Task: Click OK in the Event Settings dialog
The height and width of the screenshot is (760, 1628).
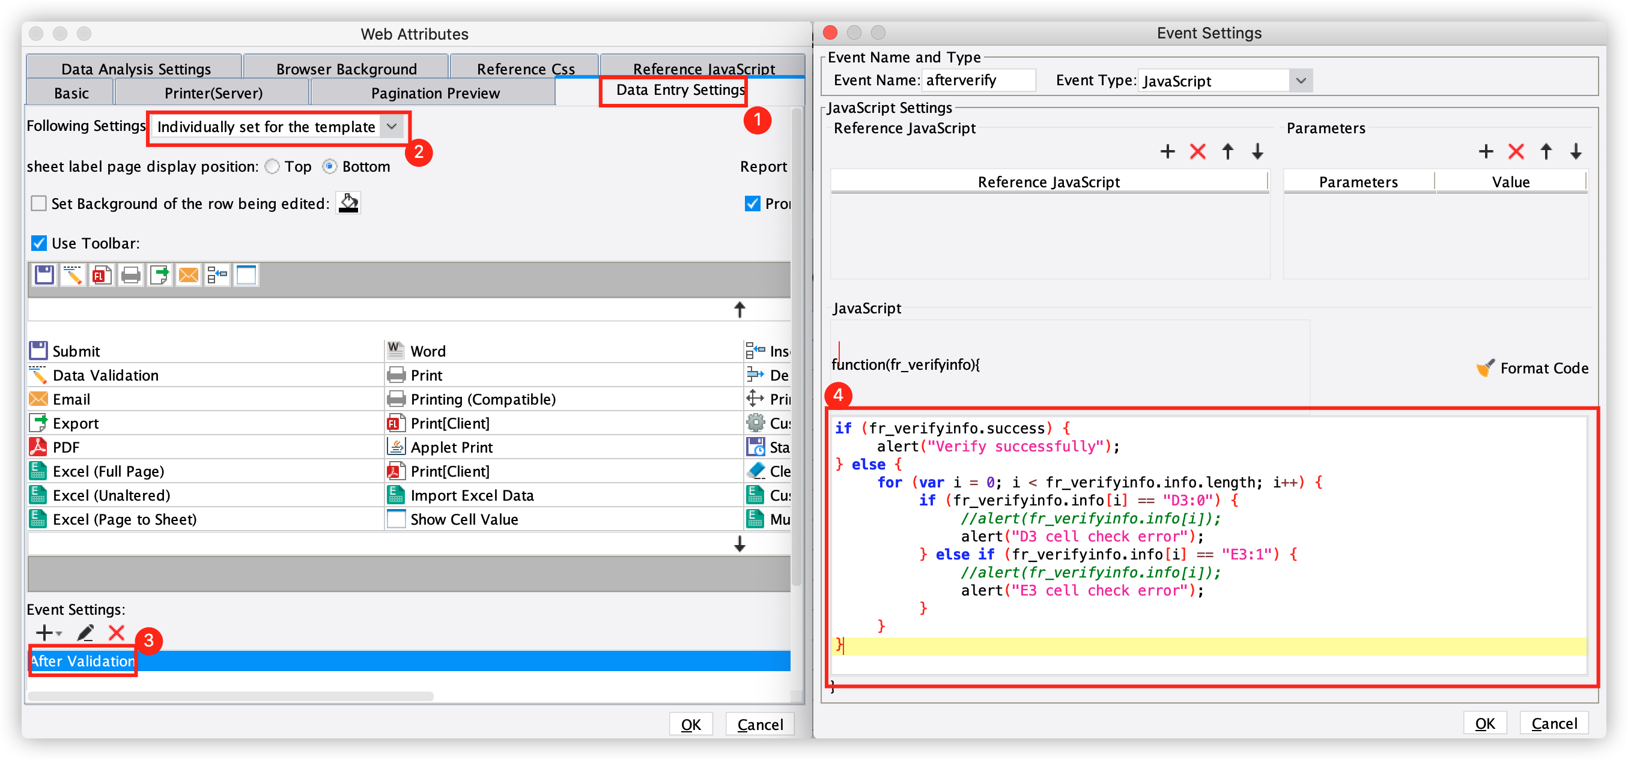Action: tap(1484, 723)
